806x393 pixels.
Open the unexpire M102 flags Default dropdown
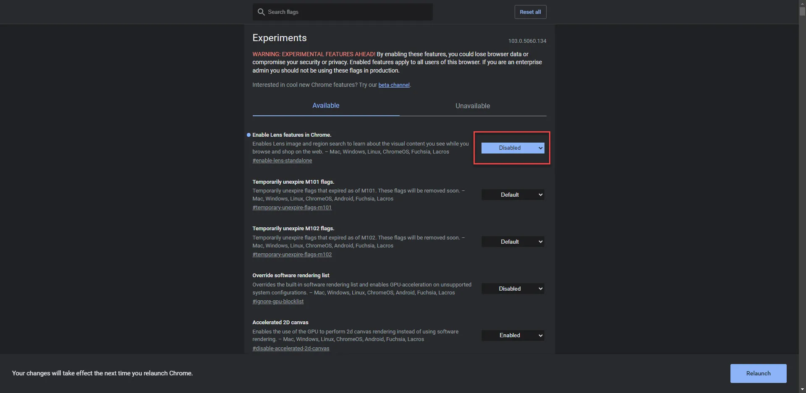click(513, 242)
